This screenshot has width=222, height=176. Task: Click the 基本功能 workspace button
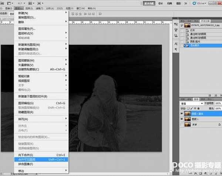(149, 2)
